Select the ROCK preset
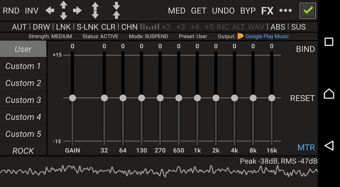This screenshot has height=187, width=340. (23, 150)
